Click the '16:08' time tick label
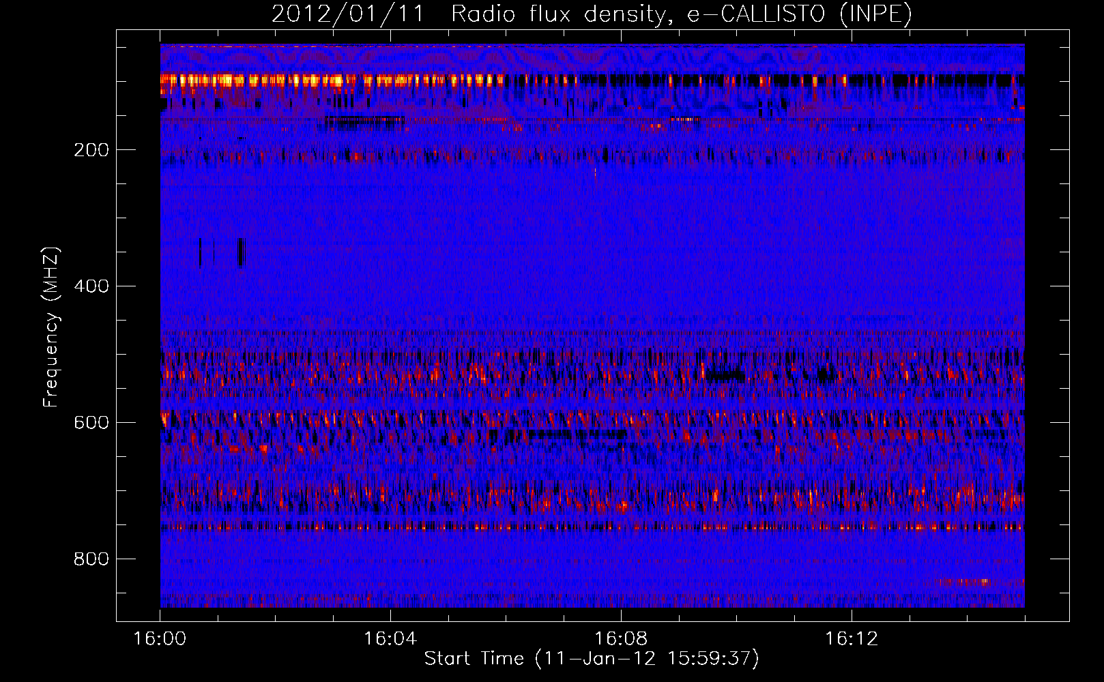 (621, 639)
